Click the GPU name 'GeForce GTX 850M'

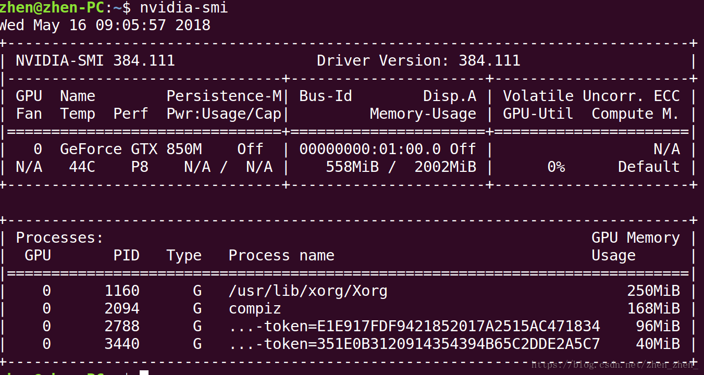coord(131,149)
